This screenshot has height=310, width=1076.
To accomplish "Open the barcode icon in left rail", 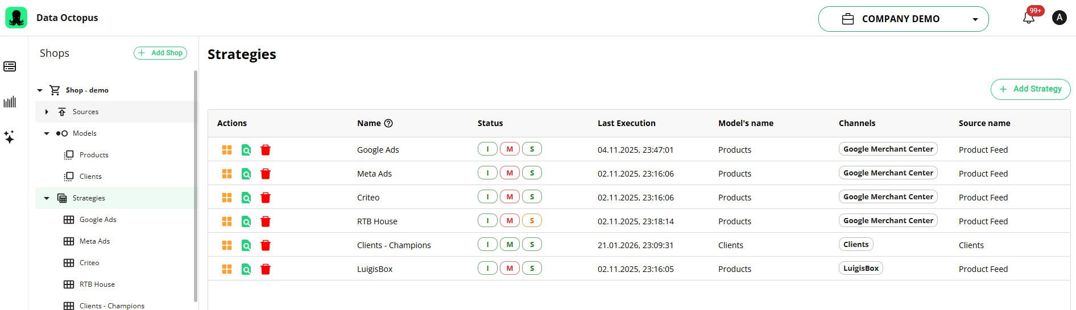I will pyautogui.click(x=10, y=102).
